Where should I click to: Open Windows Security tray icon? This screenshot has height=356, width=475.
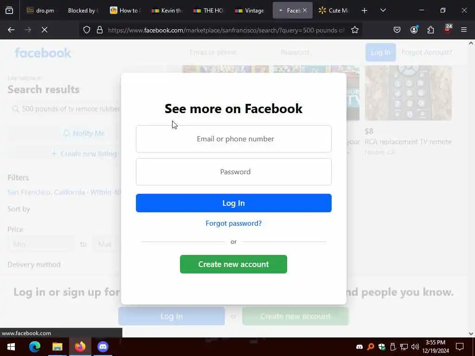coord(382,347)
